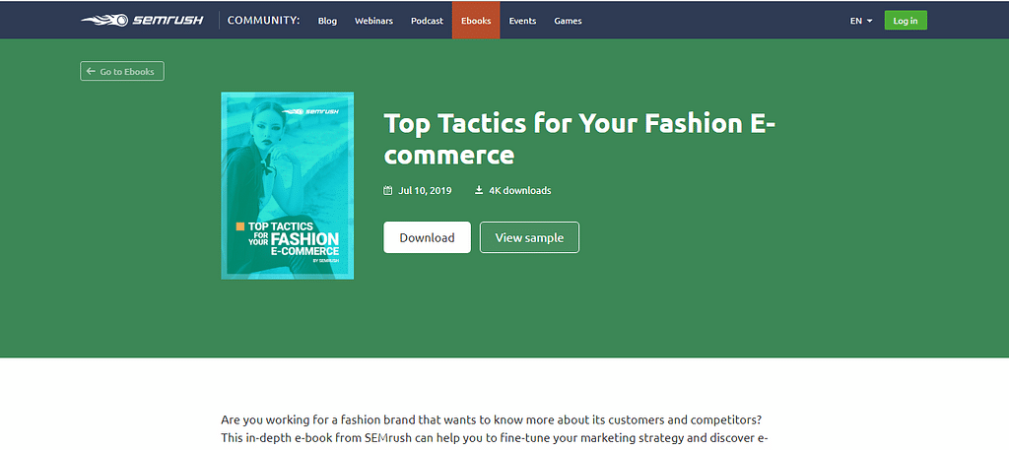Open the Events page

coord(522,21)
